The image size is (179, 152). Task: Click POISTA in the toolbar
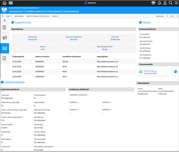tap(55, 16)
